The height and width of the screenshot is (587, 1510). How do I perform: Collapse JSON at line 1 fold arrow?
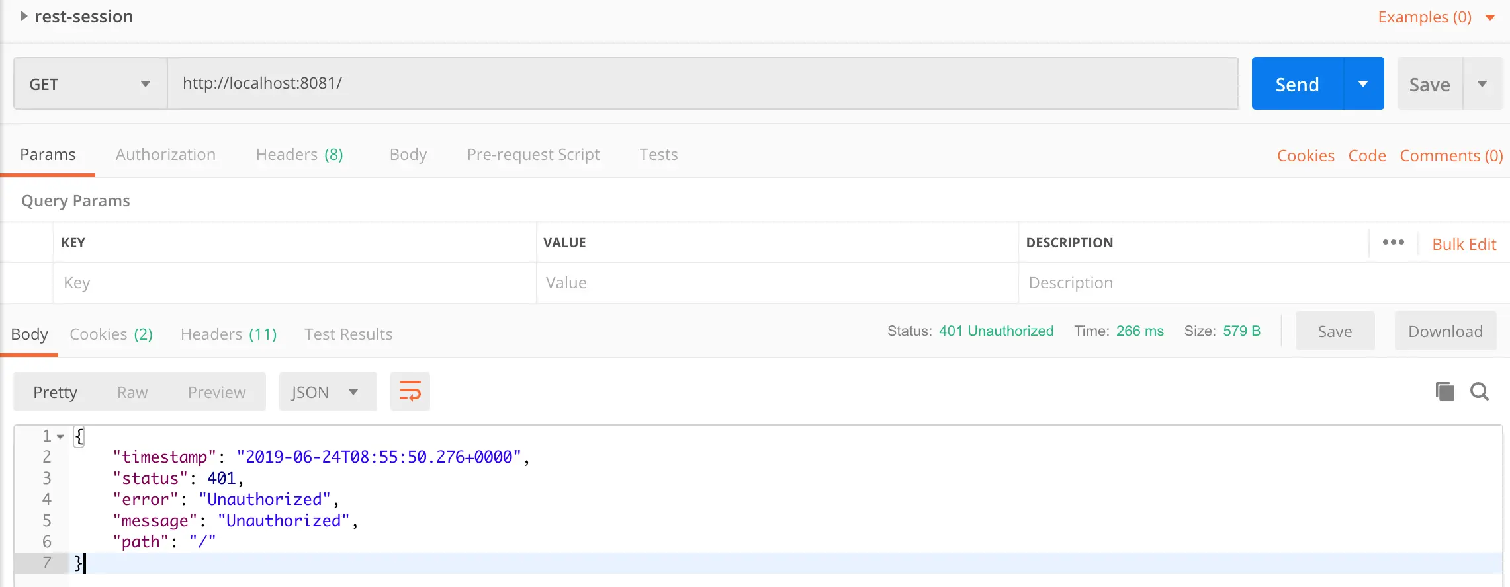pos(60,436)
